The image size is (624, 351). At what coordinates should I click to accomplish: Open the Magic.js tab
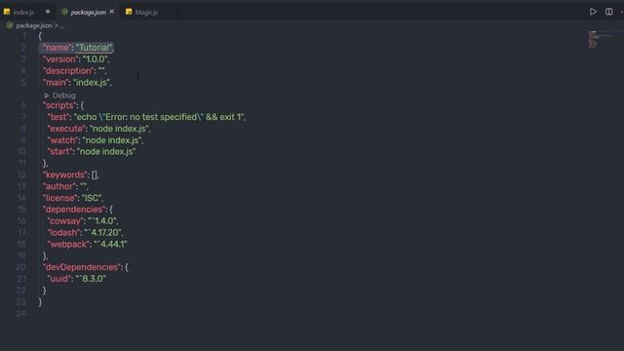pos(146,13)
